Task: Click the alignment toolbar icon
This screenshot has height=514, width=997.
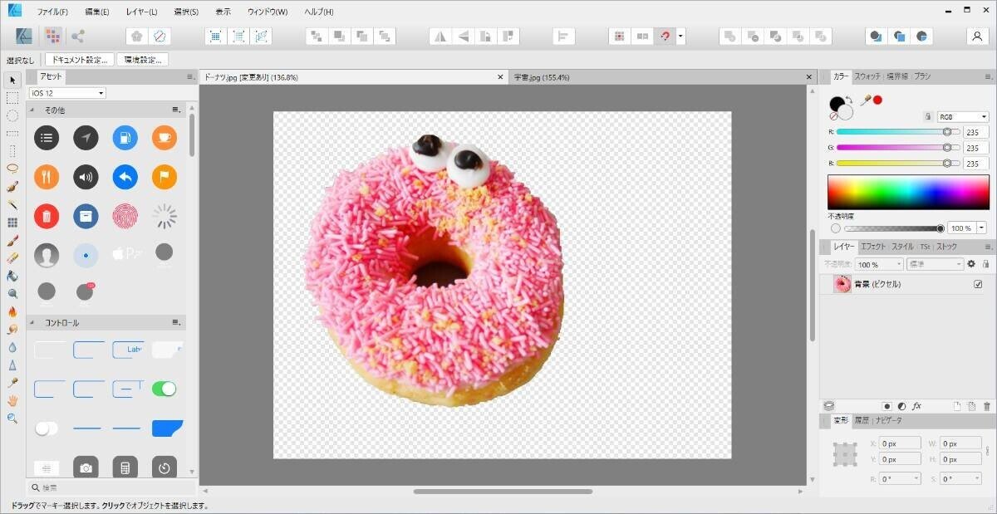Action: tap(564, 37)
